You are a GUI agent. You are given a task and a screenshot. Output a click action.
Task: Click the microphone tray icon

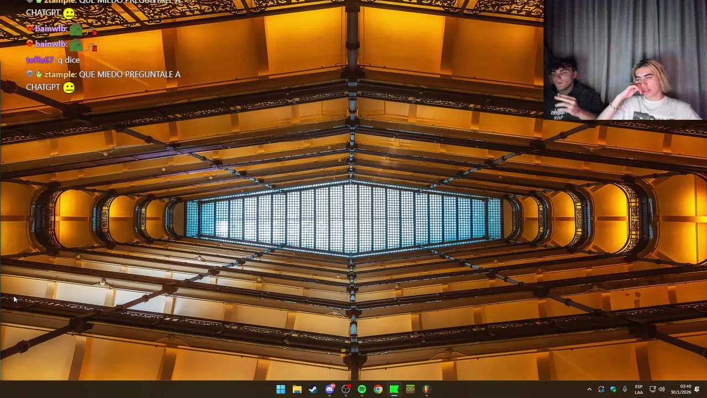click(625, 389)
